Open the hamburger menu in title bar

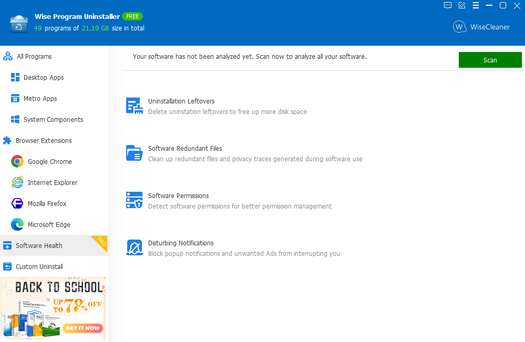(476, 6)
